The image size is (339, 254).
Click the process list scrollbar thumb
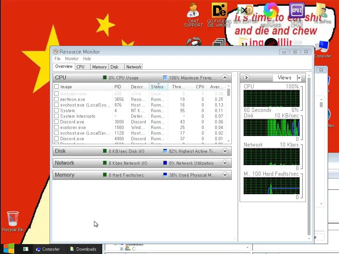click(228, 92)
